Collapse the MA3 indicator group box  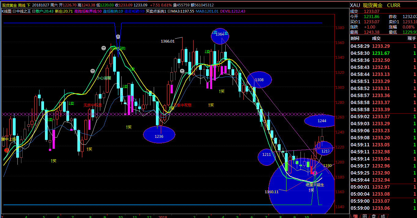coord(169,11)
